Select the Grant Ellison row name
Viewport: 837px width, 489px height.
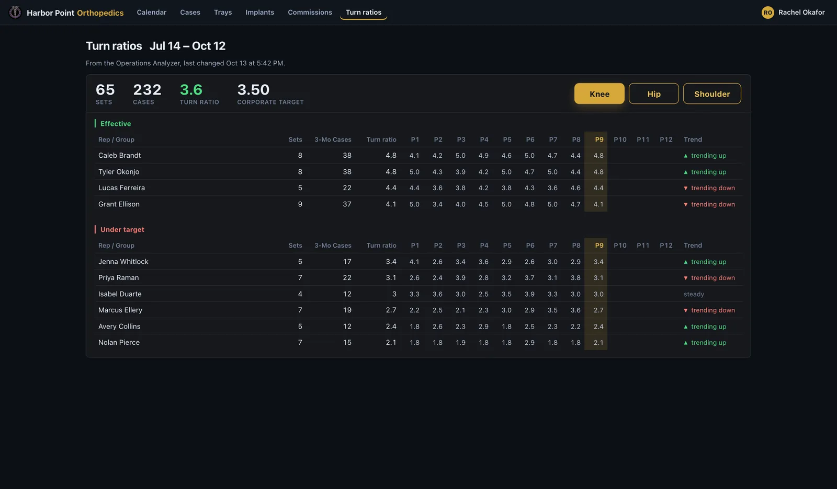click(x=119, y=204)
